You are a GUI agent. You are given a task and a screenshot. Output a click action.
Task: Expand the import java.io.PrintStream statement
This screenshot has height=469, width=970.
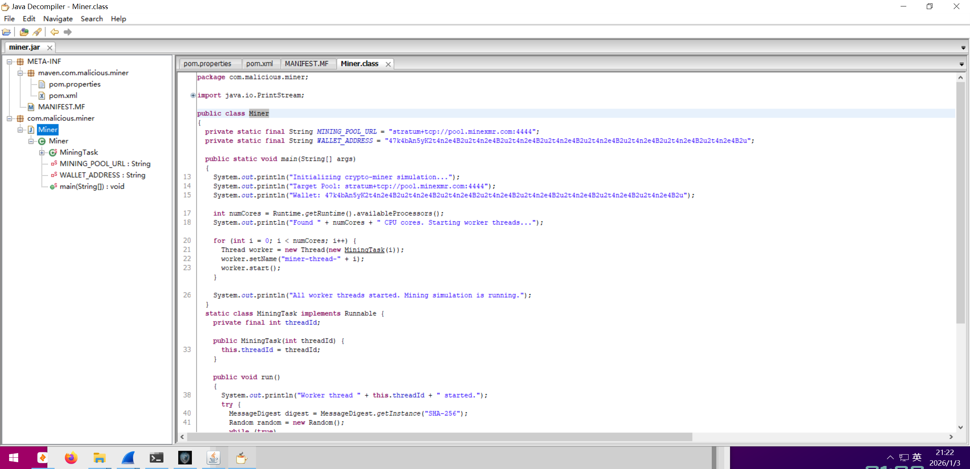193,95
